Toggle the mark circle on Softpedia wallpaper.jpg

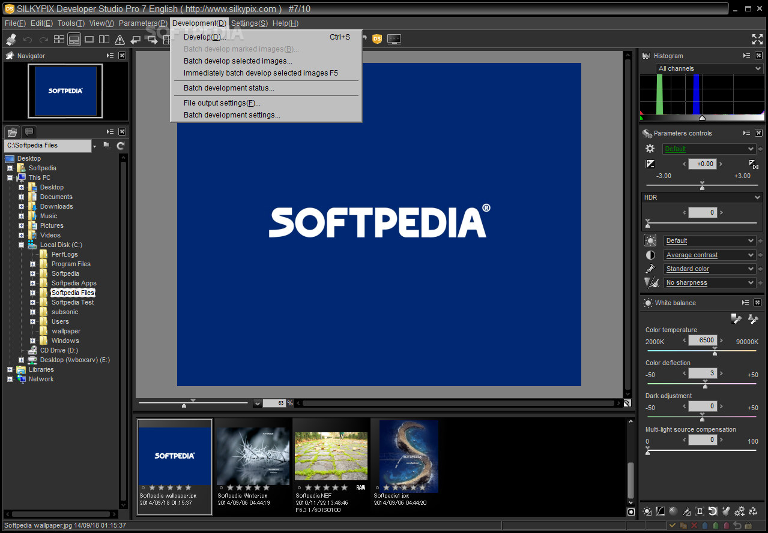click(x=143, y=488)
